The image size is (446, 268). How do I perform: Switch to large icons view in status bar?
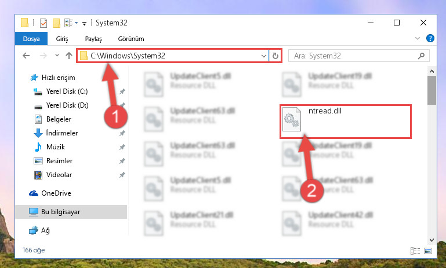click(x=428, y=251)
